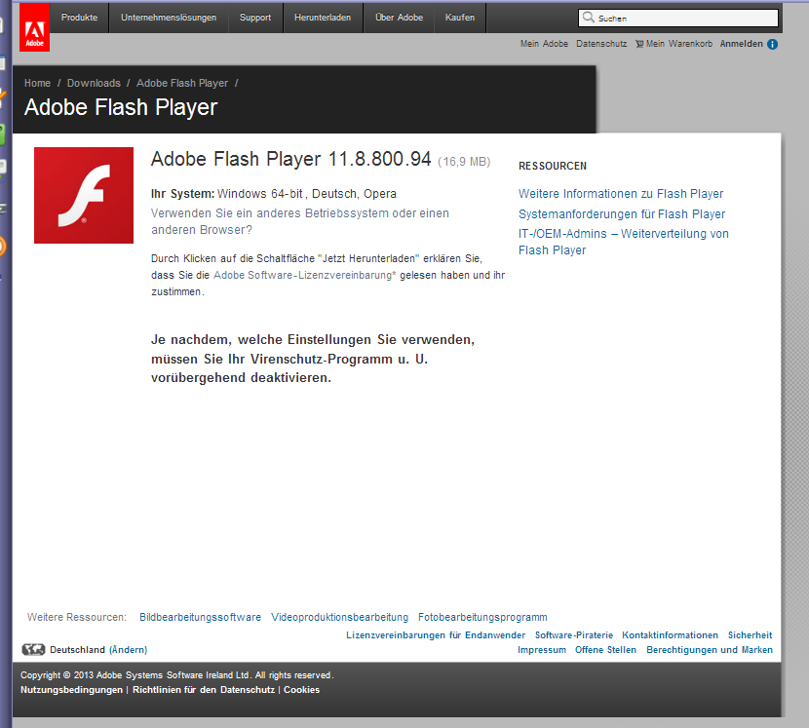Click the file size text (16,9 MB)

coord(464,162)
